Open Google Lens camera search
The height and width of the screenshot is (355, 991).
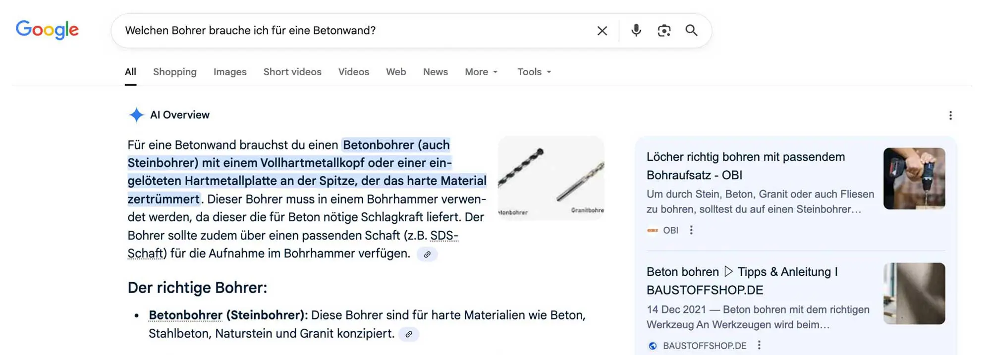coord(664,30)
